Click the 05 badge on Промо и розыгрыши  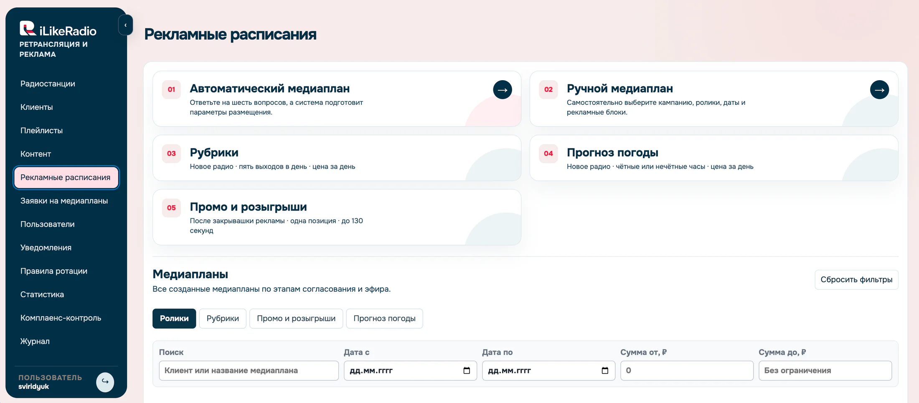click(x=171, y=208)
